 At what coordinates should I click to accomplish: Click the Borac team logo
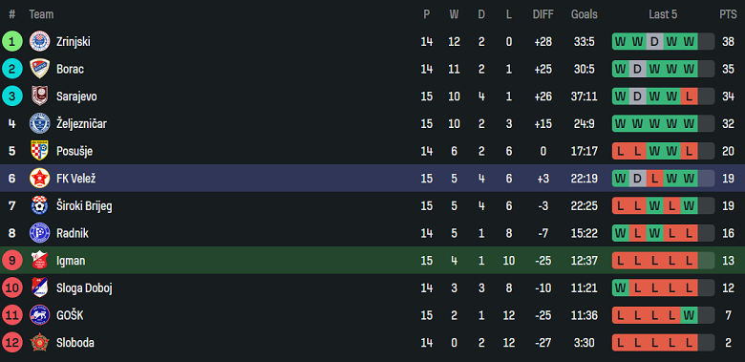point(39,69)
